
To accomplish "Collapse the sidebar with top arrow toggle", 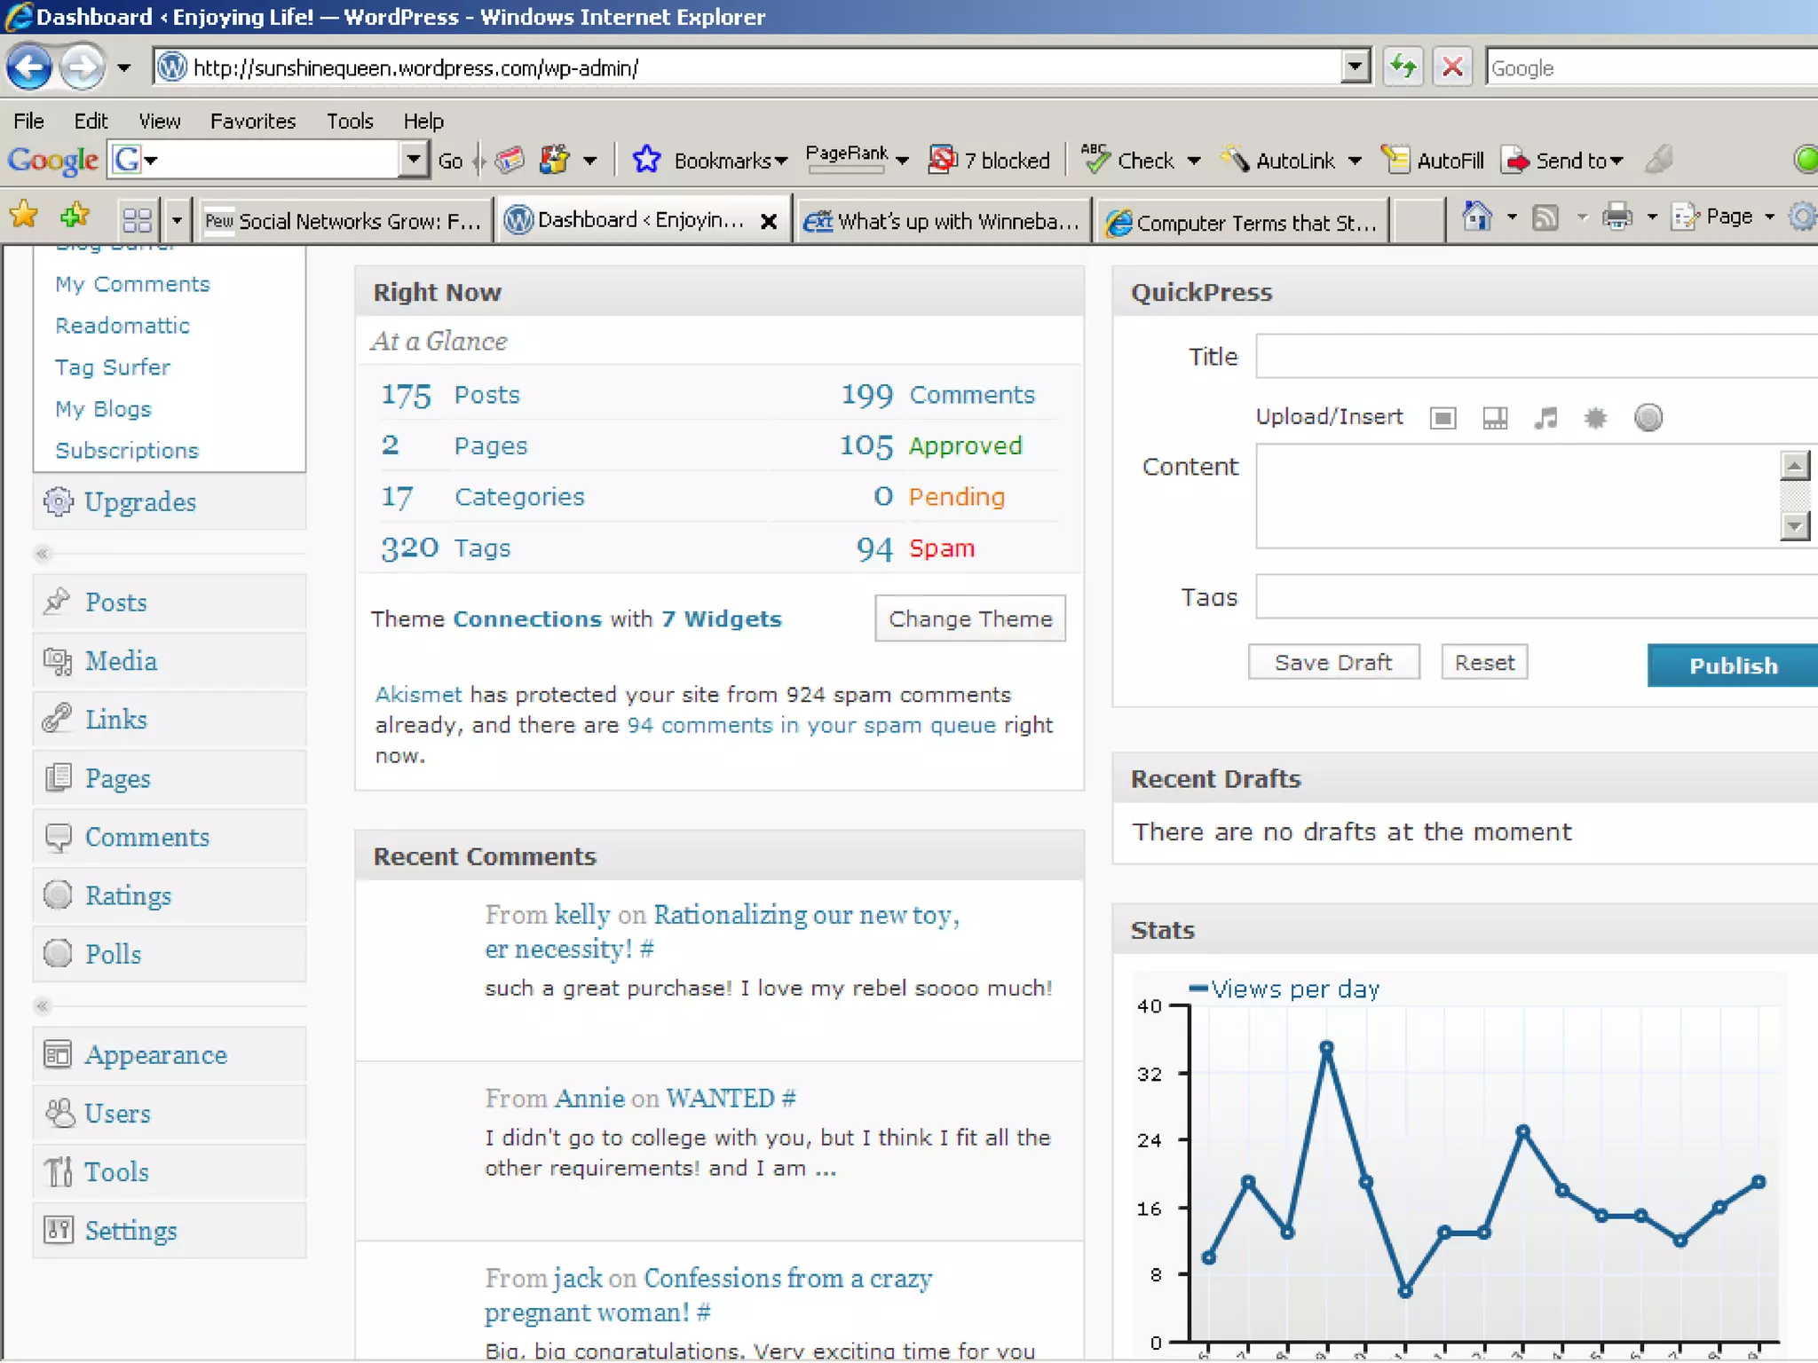I will coord(42,554).
